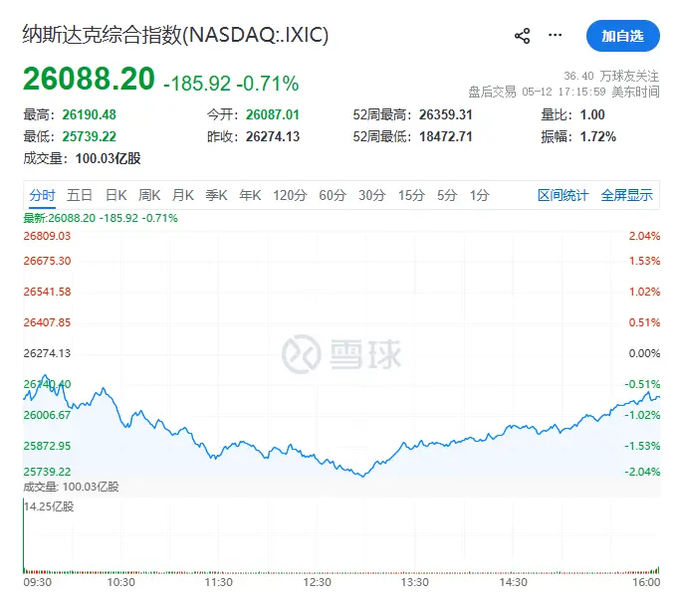Open the 月K chart tab
The image size is (677, 600).
(x=183, y=195)
